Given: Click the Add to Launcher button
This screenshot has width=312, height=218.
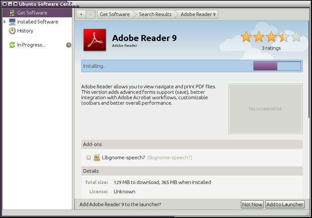Looking at the screenshot, I should pyautogui.click(x=285, y=204).
